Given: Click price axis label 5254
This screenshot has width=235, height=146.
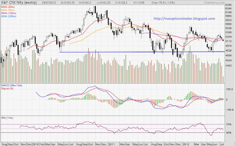Looking at the screenshot, I should (x=228, y=37).
